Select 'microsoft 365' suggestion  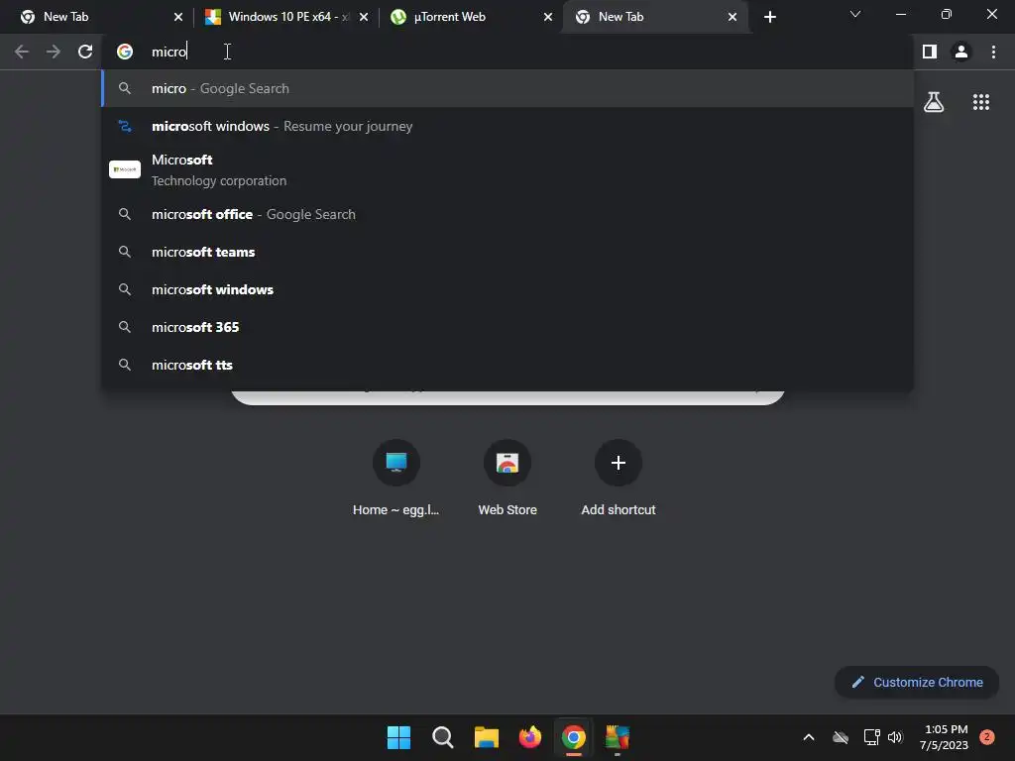point(507,327)
